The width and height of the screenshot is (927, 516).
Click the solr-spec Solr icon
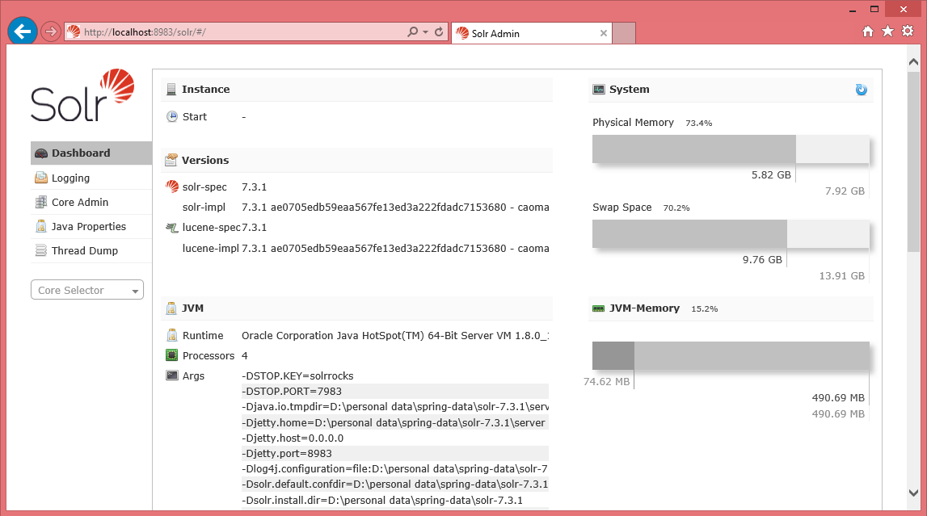coord(172,187)
